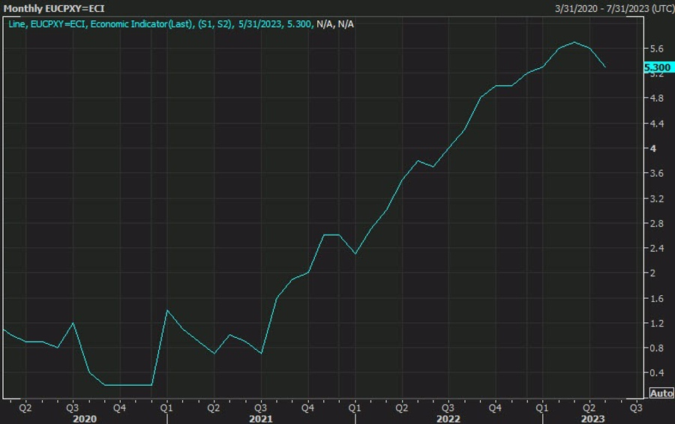Select the rightmost Q3 label on time axis
The width and height of the screenshot is (675, 424).
635,408
